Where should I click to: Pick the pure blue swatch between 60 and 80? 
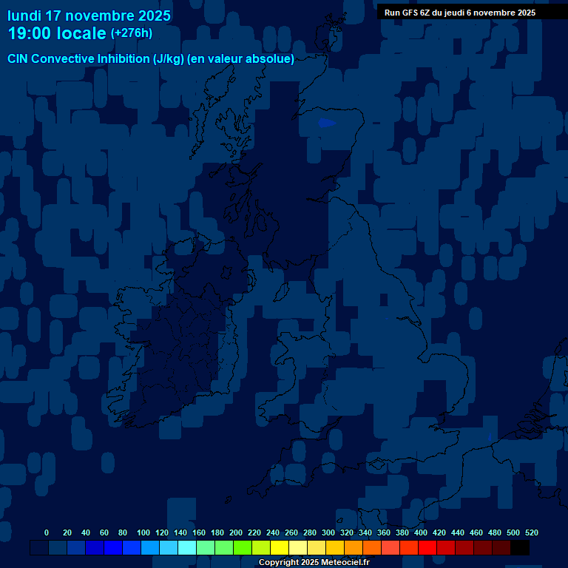113,547
